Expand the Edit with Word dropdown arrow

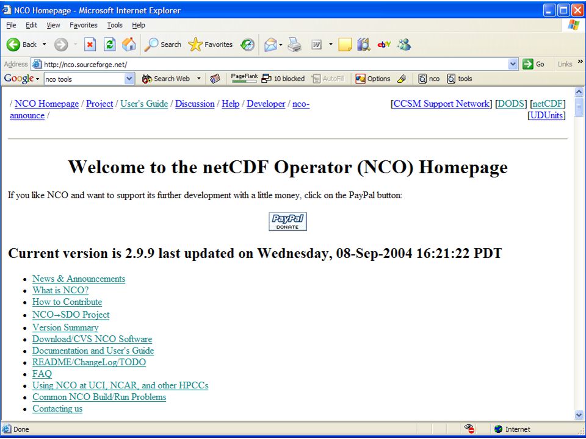[331, 45]
